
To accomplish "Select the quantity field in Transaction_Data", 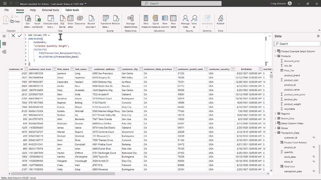I will point(288,152).
